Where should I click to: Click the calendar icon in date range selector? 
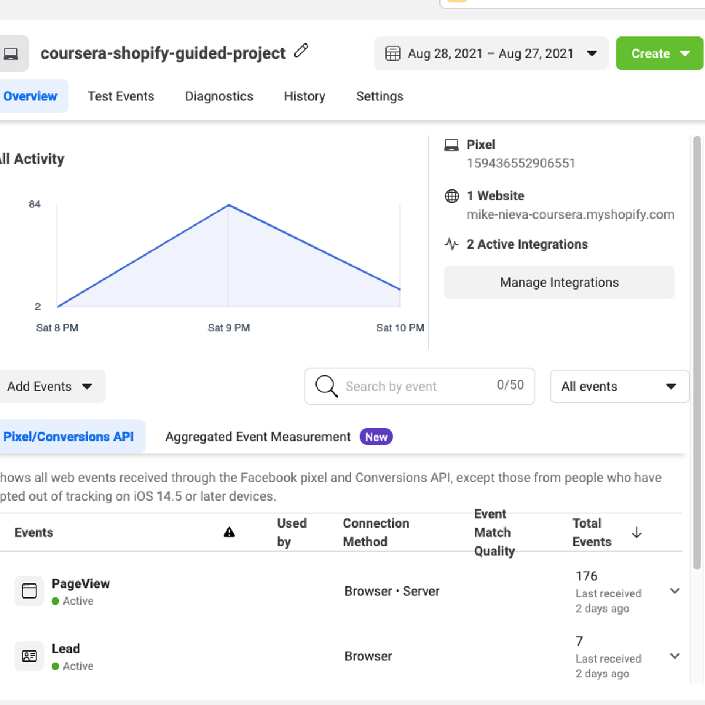click(x=393, y=53)
